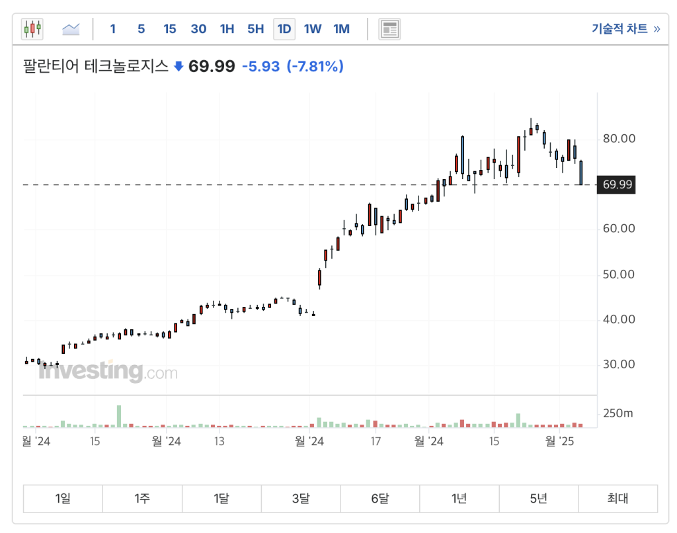The image size is (677, 533).
Task: Show the 1일 range tab
Action: 63,499
